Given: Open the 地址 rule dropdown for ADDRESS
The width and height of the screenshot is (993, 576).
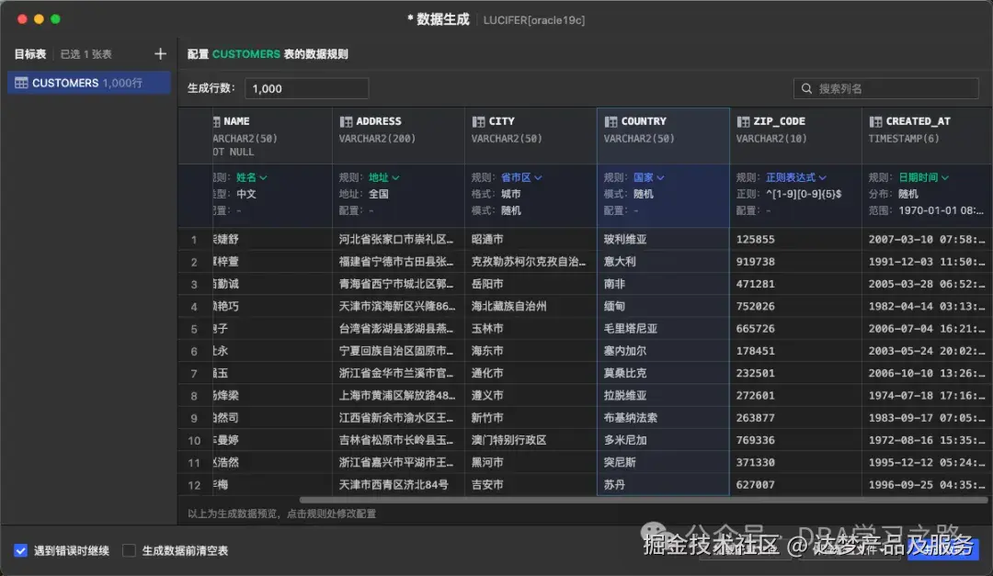Looking at the screenshot, I should tap(383, 178).
